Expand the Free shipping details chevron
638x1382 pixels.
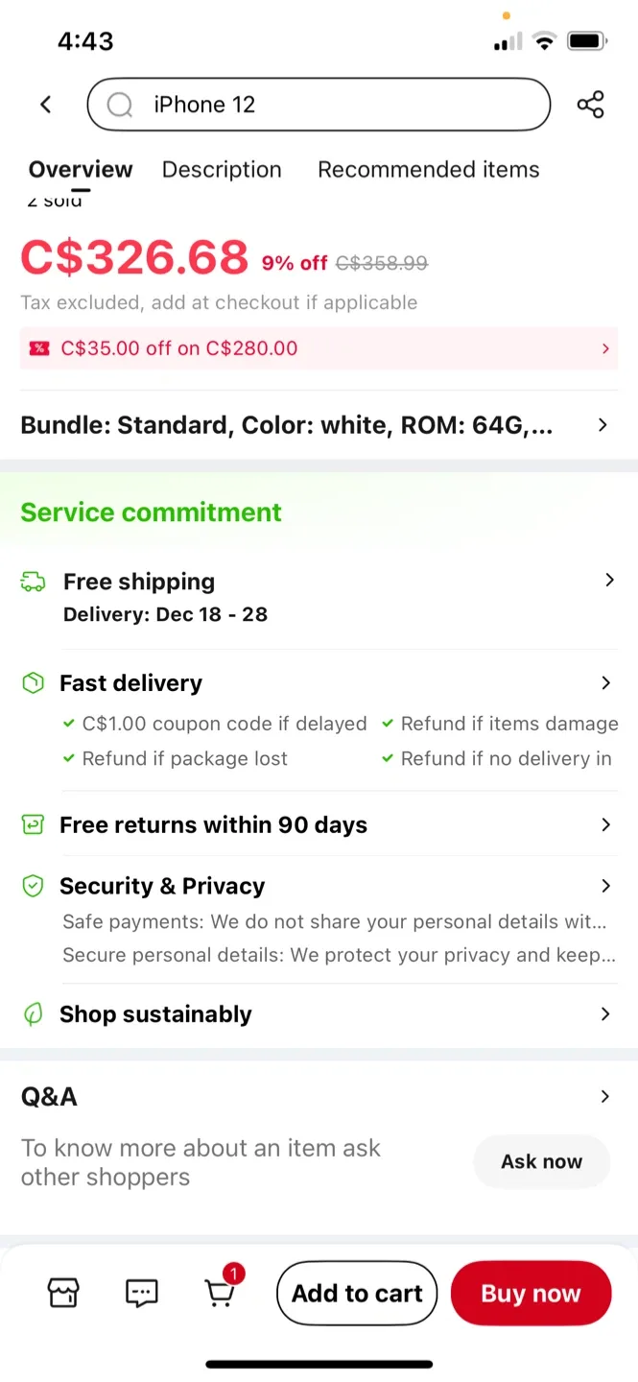click(x=608, y=580)
